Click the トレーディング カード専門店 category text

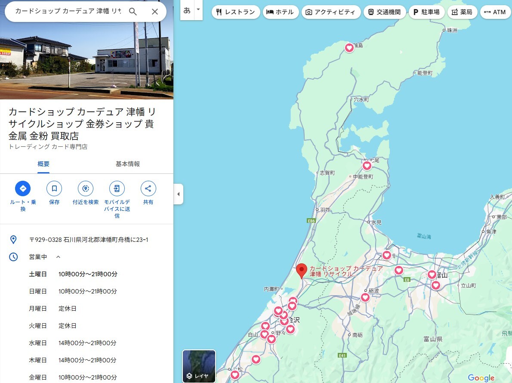tap(48, 147)
